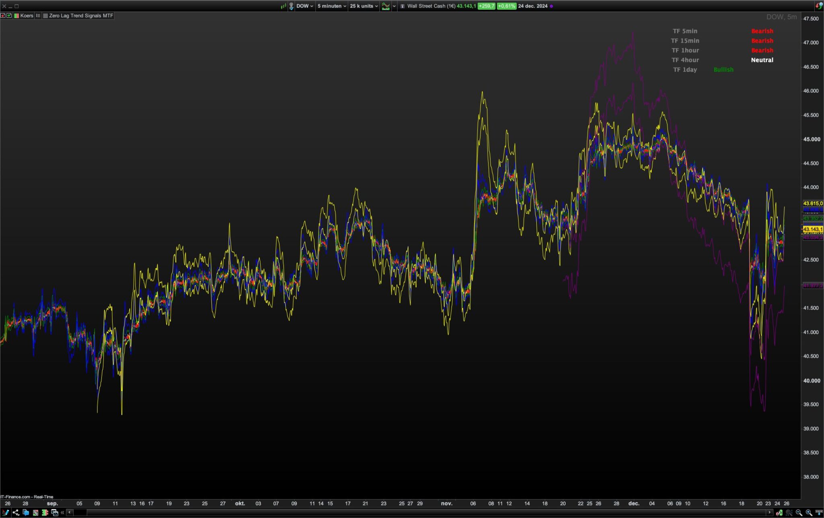Viewport: 824px width, 518px height.
Task: Toggle the Koers price color box
Action: pos(16,16)
